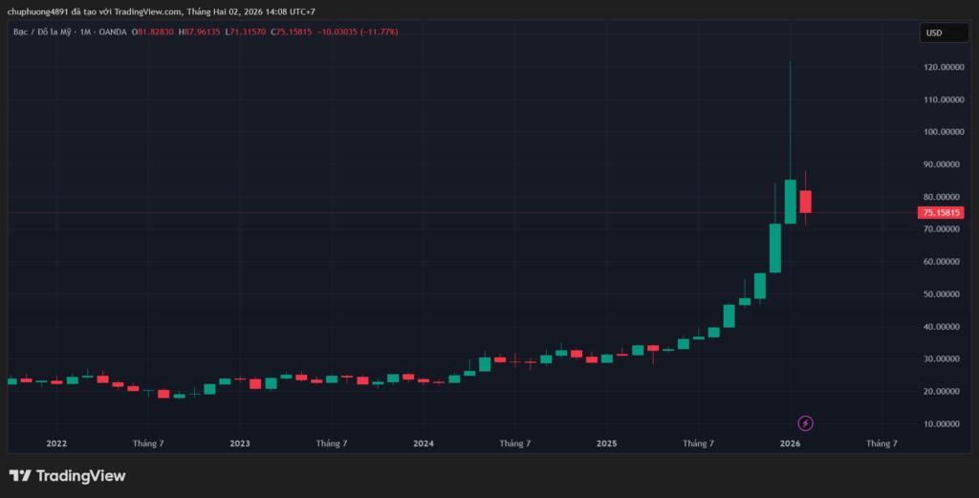Viewport: 979px width, 498px height.
Task: Click the 2022 label on the time axis
Action: [x=56, y=444]
